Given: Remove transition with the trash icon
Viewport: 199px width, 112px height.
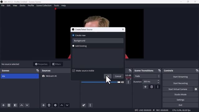Looking at the screenshot, I should tap(151, 87).
